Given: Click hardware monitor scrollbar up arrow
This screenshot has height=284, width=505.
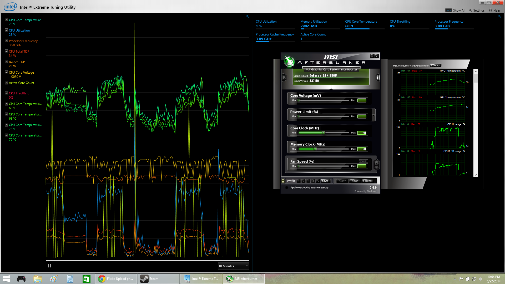Looking at the screenshot, I should [x=476, y=71].
